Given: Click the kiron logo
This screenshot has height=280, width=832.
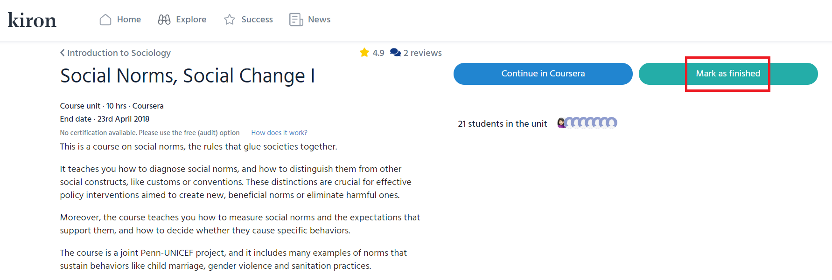Looking at the screenshot, I should click(x=32, y=20).
